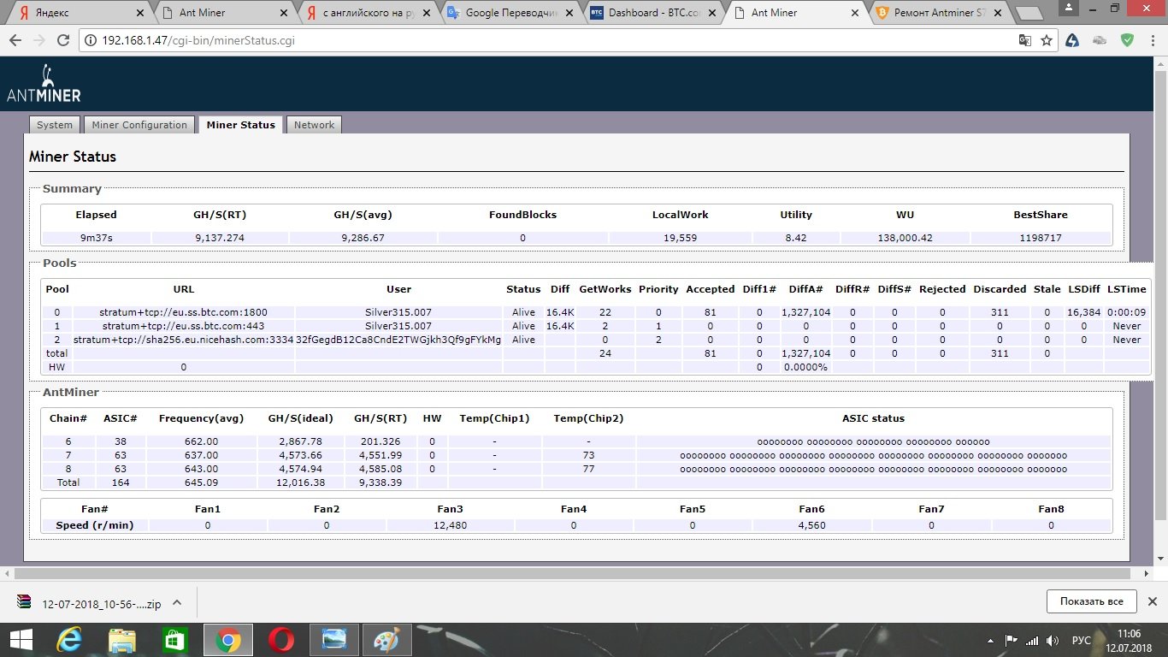The height and width of the screenshot is (657, 1168).
Task: Open the image viewer taskbar icon
Action: tap(333, 639)
